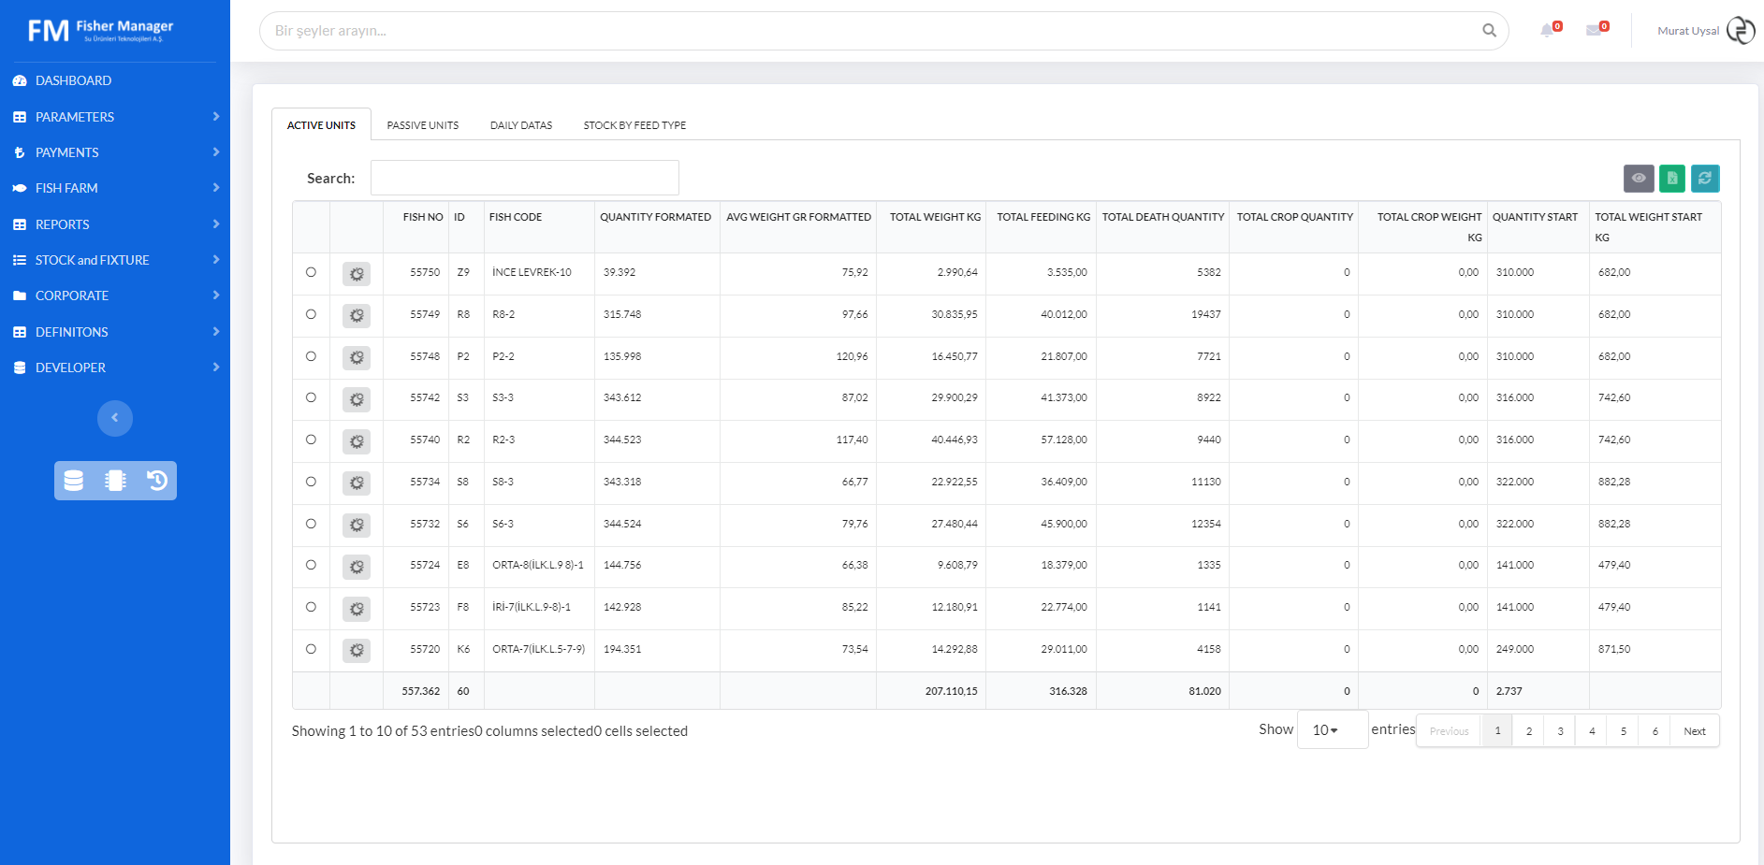Image resolution: width=1764 pixels, height=865 pixels.
Task: Select radio button for row 55749
Action: pos(311,314)
